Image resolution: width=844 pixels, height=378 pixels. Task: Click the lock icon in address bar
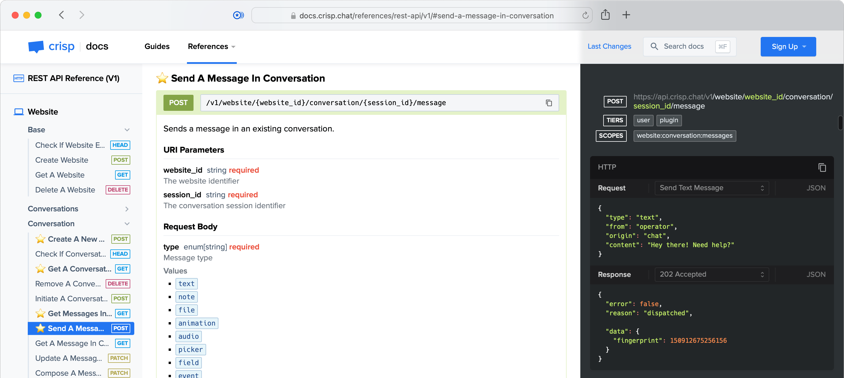(293, 16)
